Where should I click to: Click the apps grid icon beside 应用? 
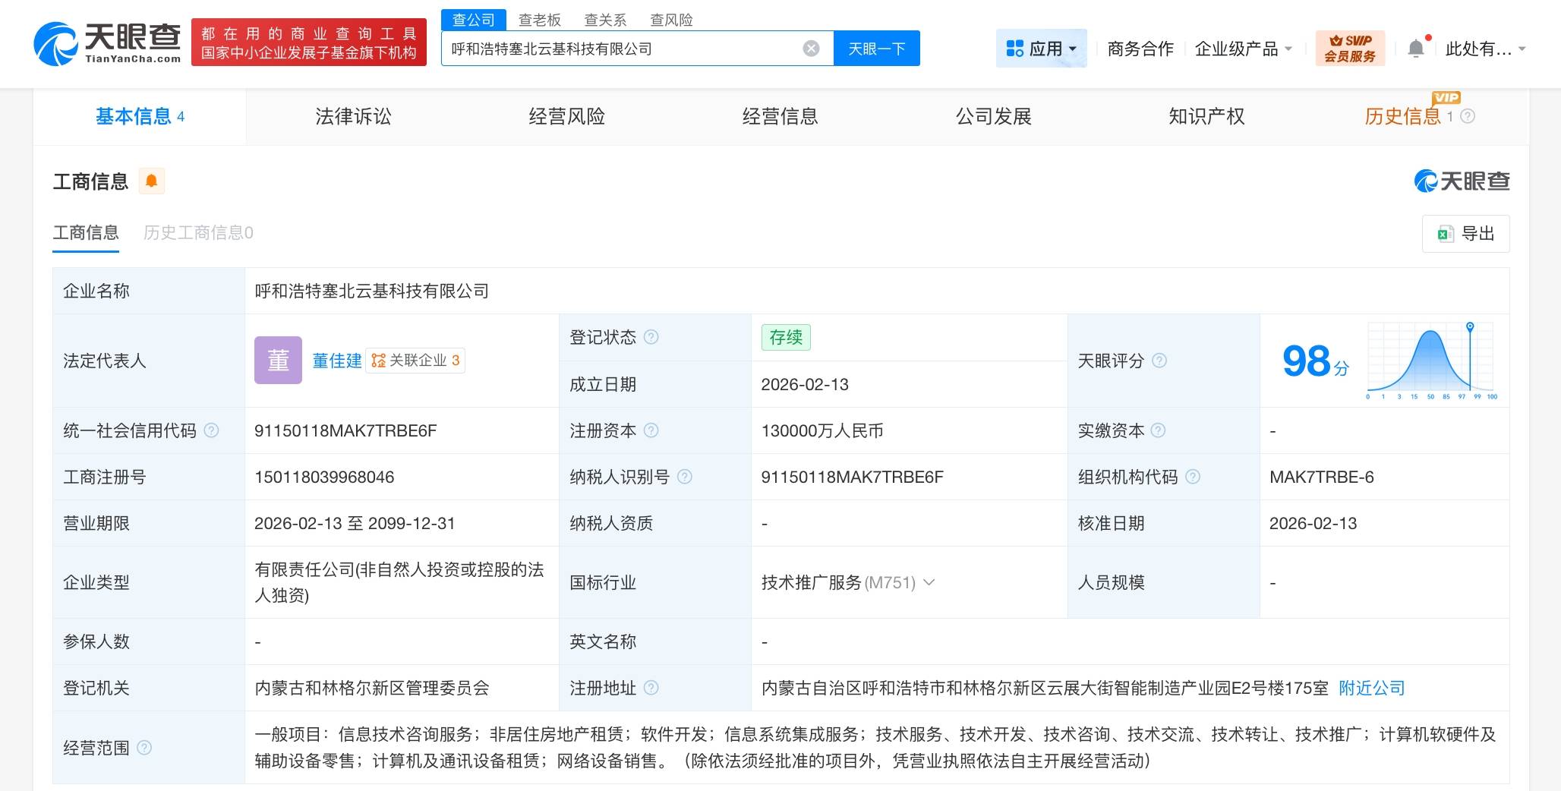[x=1014, y=48]
